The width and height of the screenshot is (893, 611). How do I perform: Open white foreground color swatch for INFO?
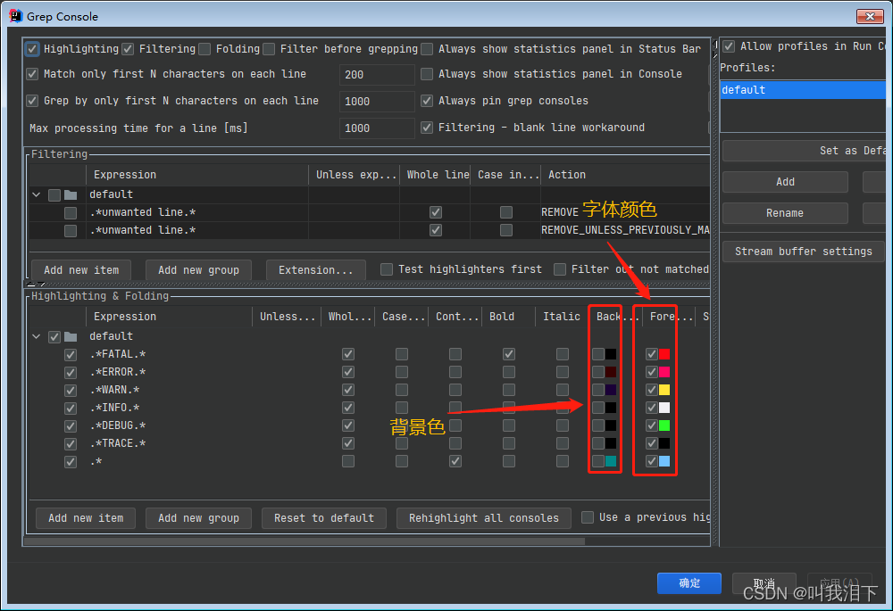point(664,408)
